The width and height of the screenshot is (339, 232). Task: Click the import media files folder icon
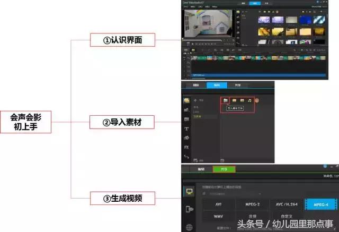click(225, 100)
